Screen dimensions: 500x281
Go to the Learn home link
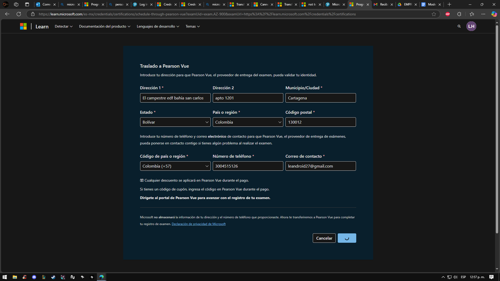(x=42, y=26)
